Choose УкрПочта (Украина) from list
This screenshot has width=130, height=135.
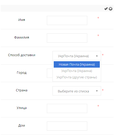(77, 71)
